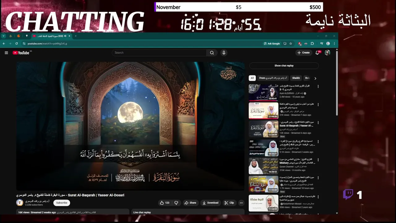Open the 21K views 11:54:56 thumbnail
Screen dimensions: 396x223
(263, 111)
